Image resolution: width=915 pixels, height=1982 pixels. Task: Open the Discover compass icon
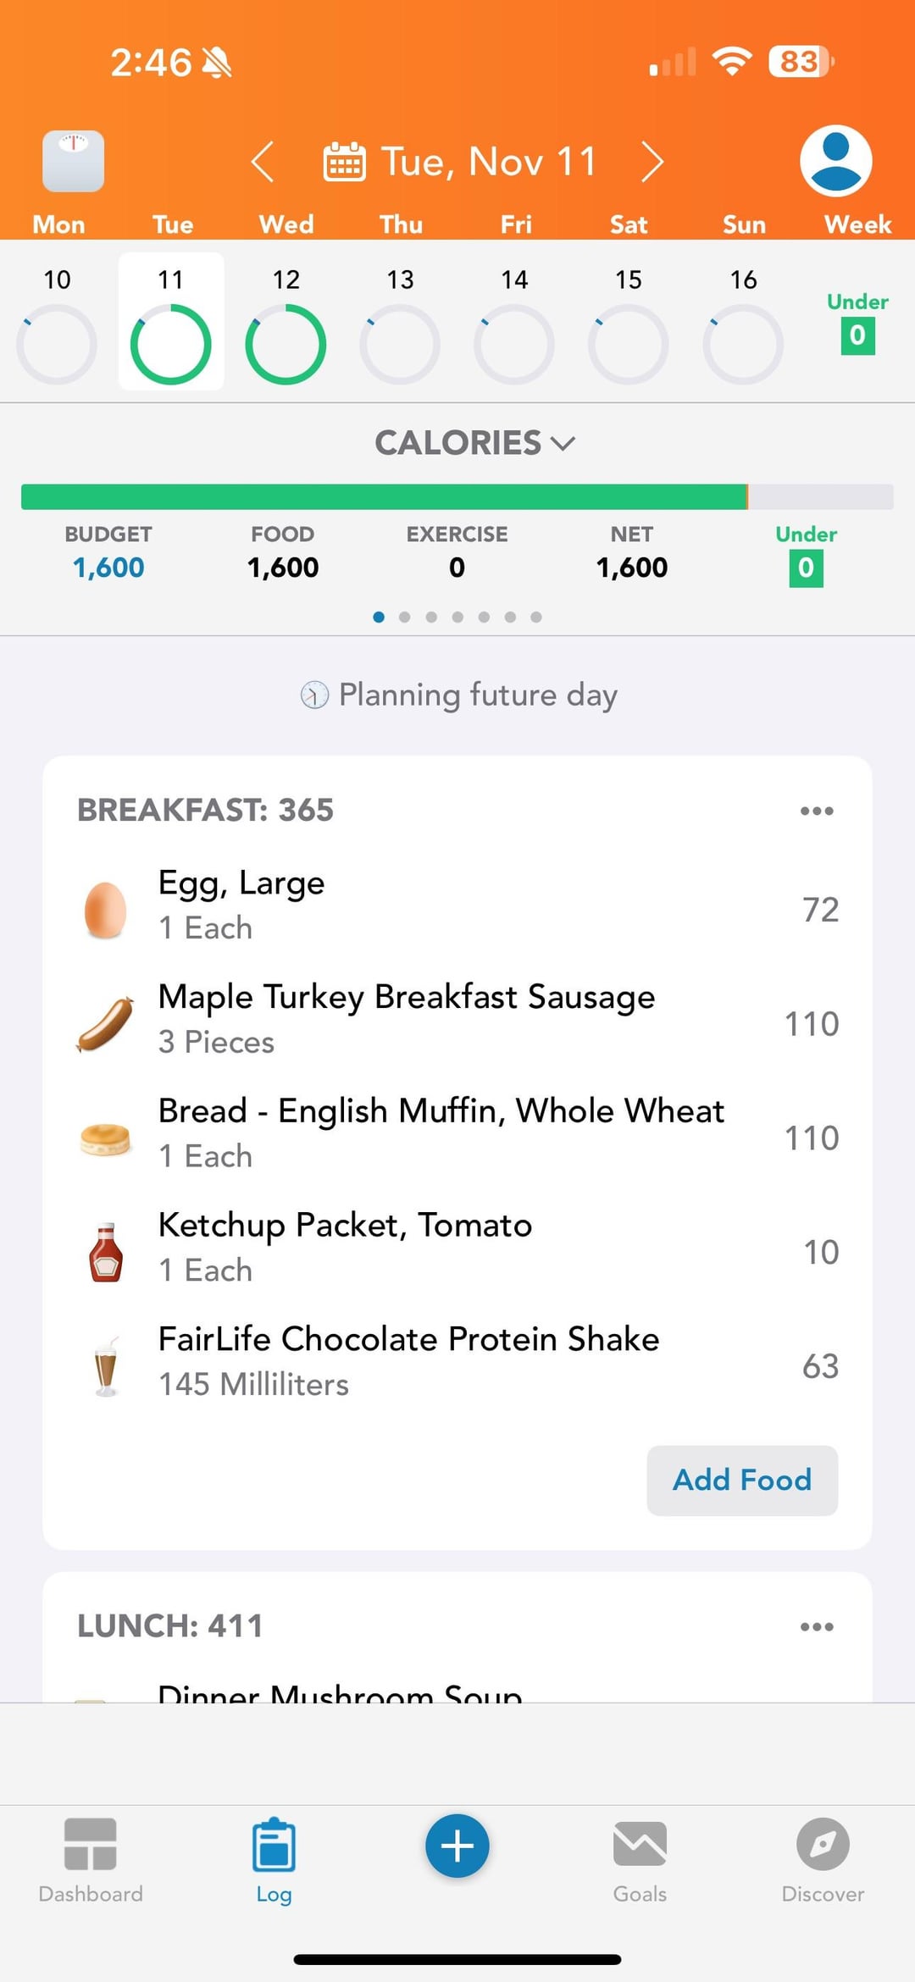[823, 1845]
